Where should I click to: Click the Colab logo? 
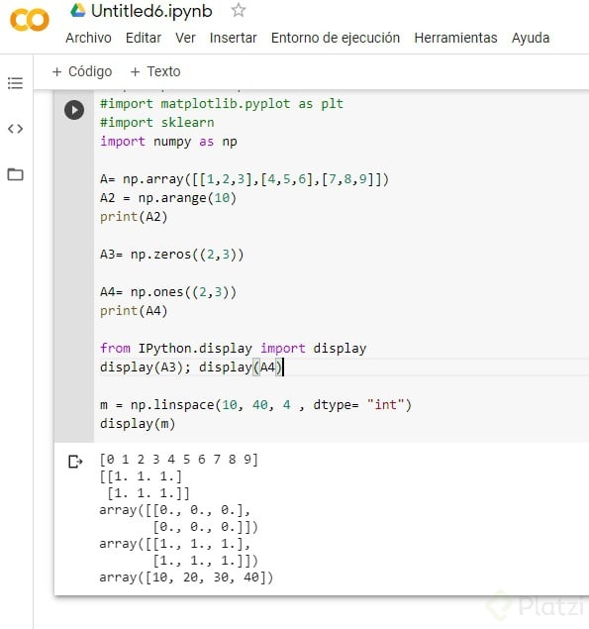pos(30,20)
